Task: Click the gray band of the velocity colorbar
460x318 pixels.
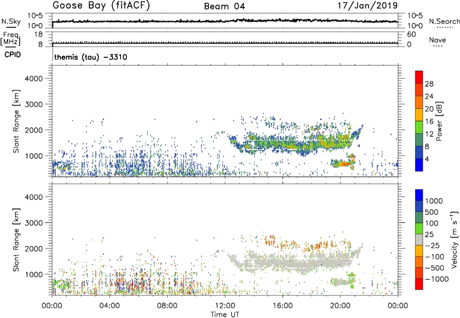Action: pyautogui.click(x=419, y=239)
